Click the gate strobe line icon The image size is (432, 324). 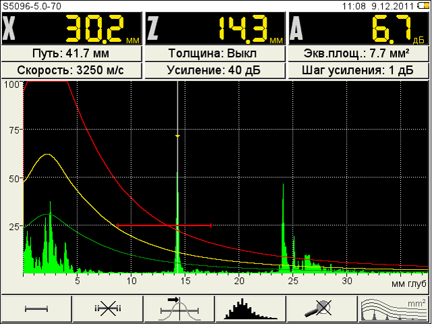36,308
